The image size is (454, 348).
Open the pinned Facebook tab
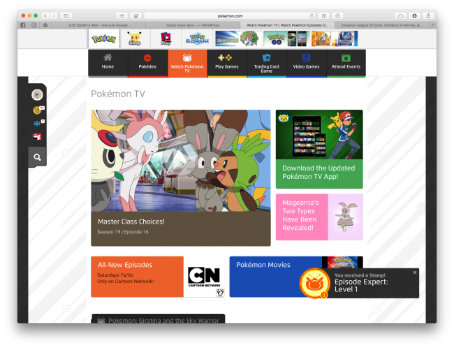click(x=23, y=25)
